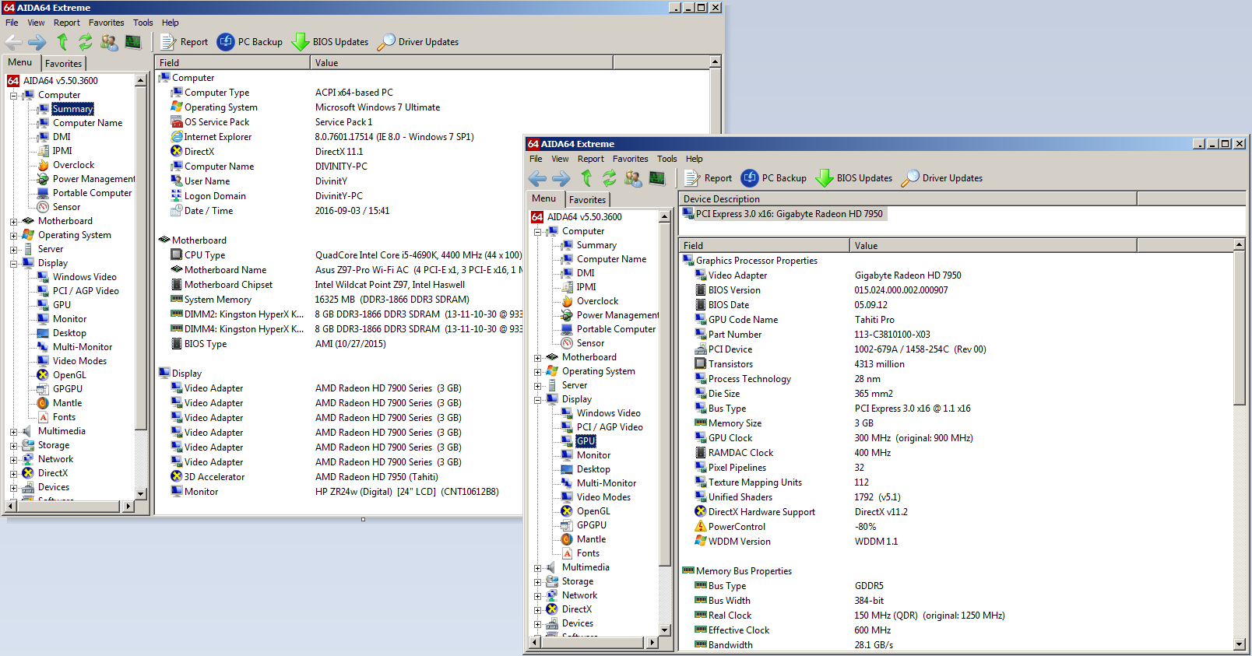
Task: Open the File menu in the left AIDA64 window
Action: tap(12, 23)
